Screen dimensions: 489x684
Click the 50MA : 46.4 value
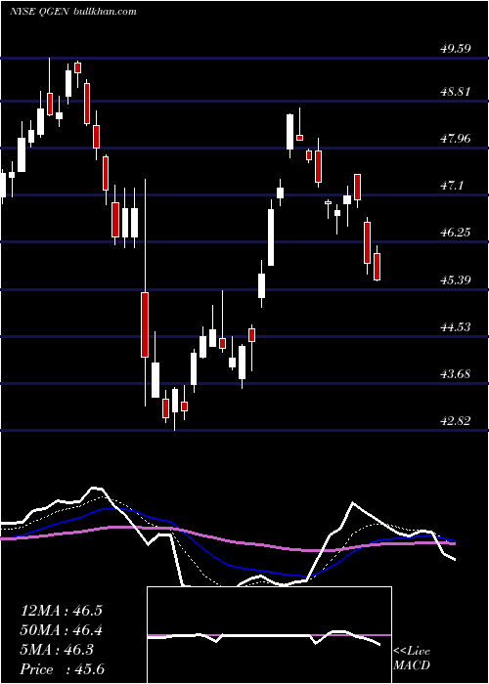[62, 630]
